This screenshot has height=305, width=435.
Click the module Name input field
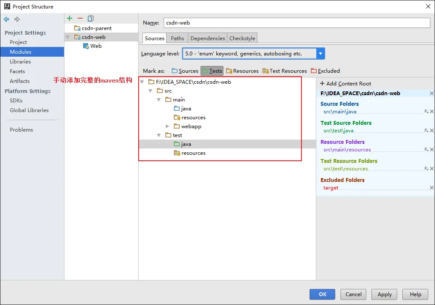point(297,23)
